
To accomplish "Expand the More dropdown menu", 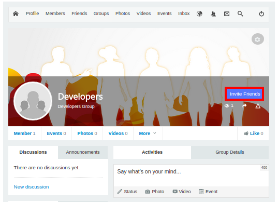I will pyautogui.click(x=148, y=133).
